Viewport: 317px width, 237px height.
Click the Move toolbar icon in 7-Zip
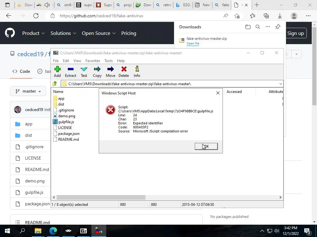pos(111,72)
